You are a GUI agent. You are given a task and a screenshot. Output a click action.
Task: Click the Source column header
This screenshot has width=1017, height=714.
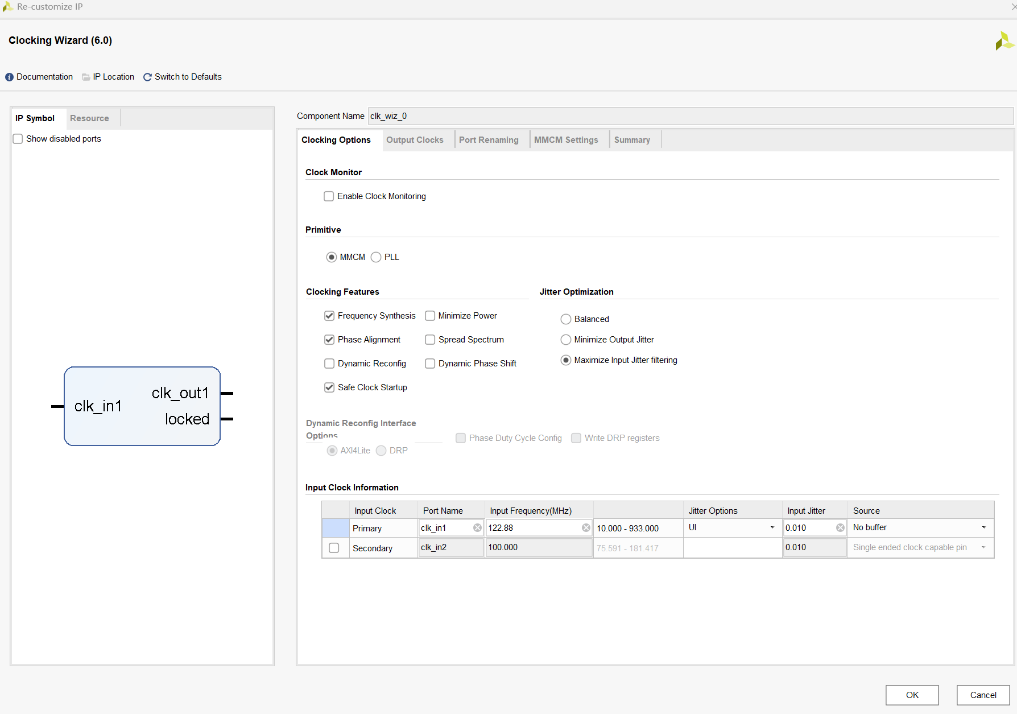[x=920, y=510]
